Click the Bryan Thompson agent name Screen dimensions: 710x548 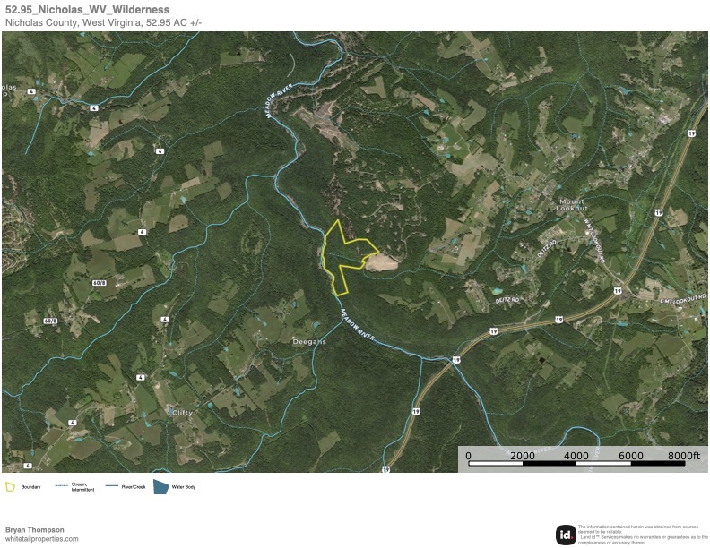[x=34, y=529]
